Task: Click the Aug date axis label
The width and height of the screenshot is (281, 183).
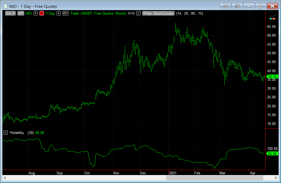Action: click(x=32, y=173)
